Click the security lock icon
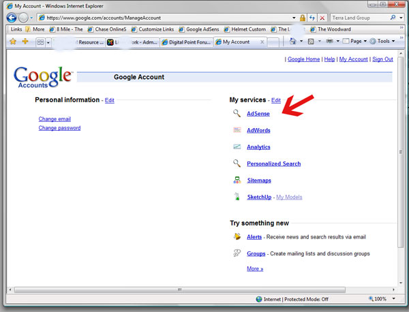This screenshot has width=409, height=312. pyautogui.click(x=302, y=18)
